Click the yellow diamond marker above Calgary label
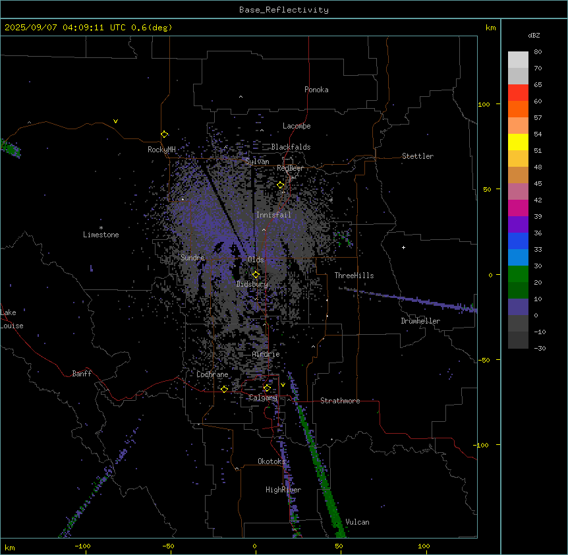Screen dimensions: 568x555 [x=267, y=388]
